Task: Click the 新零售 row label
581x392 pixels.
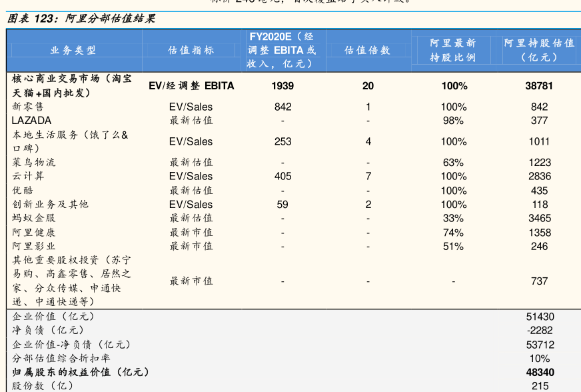Action: (x=28, y=107)
